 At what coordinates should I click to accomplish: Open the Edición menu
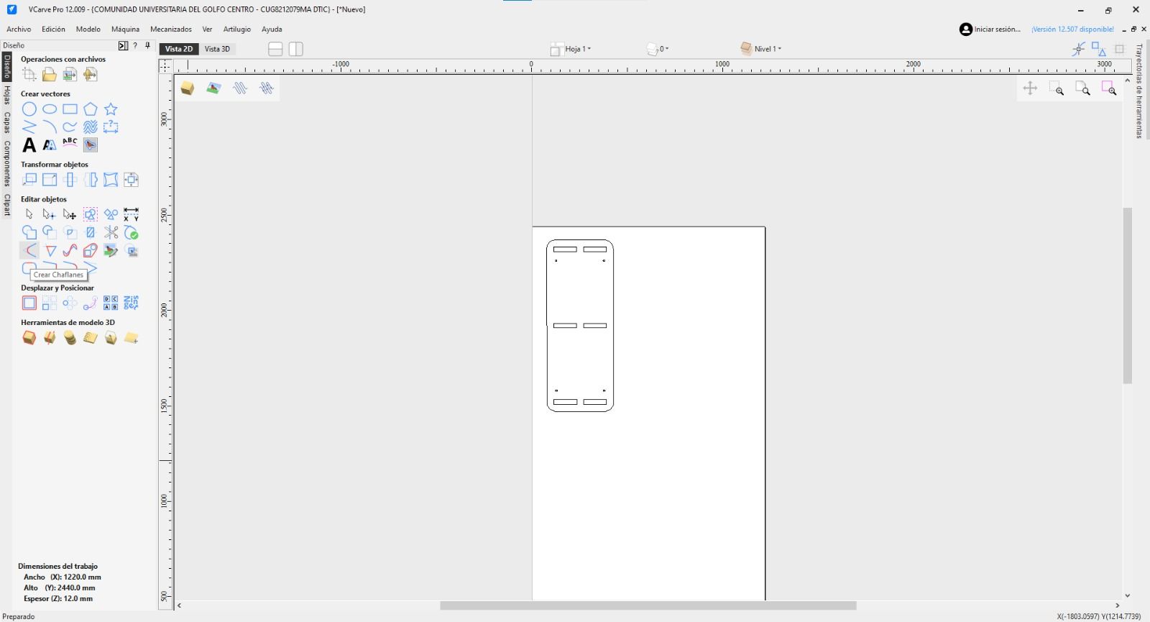(x=53, y=29)
